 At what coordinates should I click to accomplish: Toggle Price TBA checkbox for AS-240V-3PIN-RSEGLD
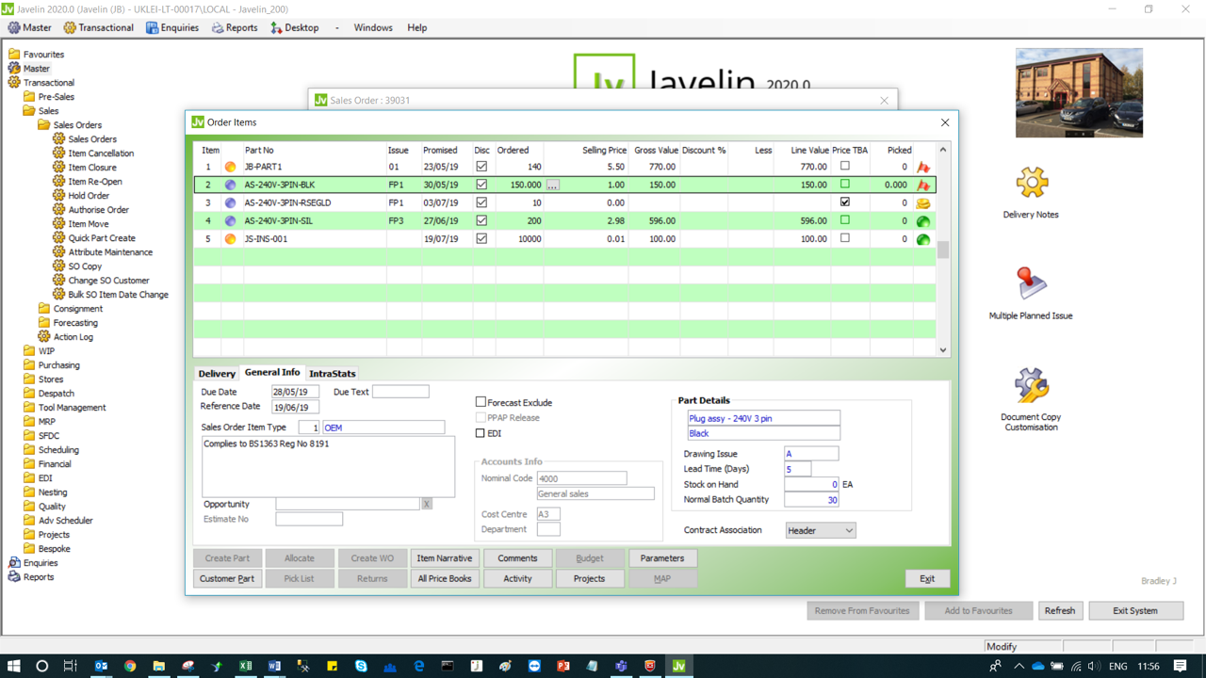(x=844, y=202)
